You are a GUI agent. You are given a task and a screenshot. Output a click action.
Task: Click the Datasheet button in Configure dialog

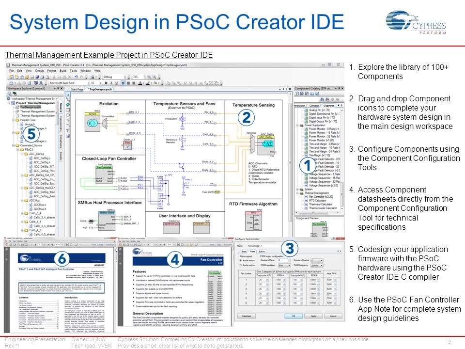tap(247, 316)
